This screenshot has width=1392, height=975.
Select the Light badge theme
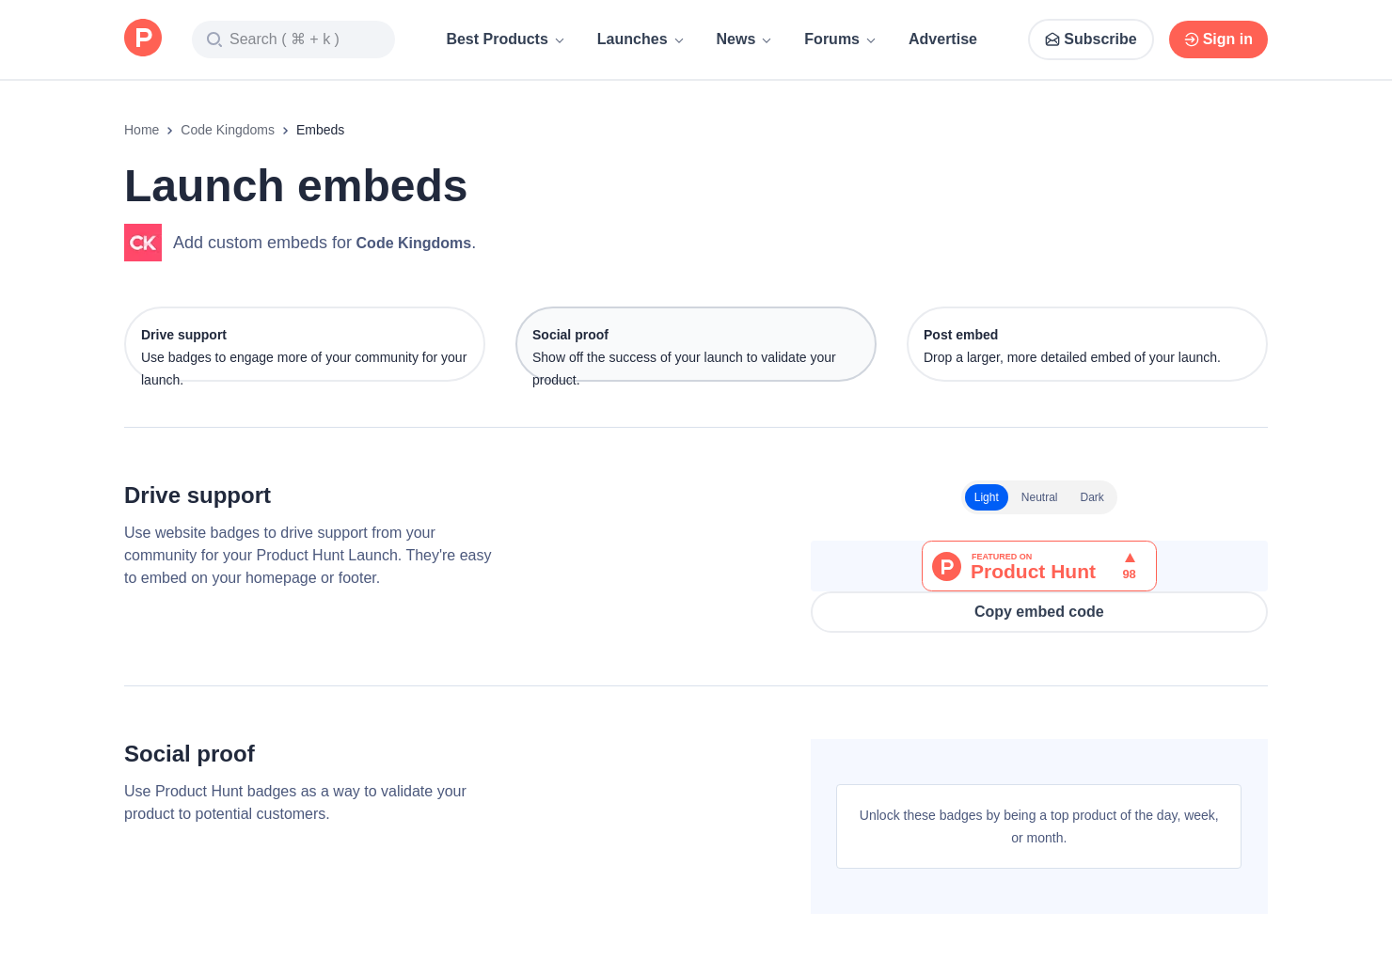[986, 497]
